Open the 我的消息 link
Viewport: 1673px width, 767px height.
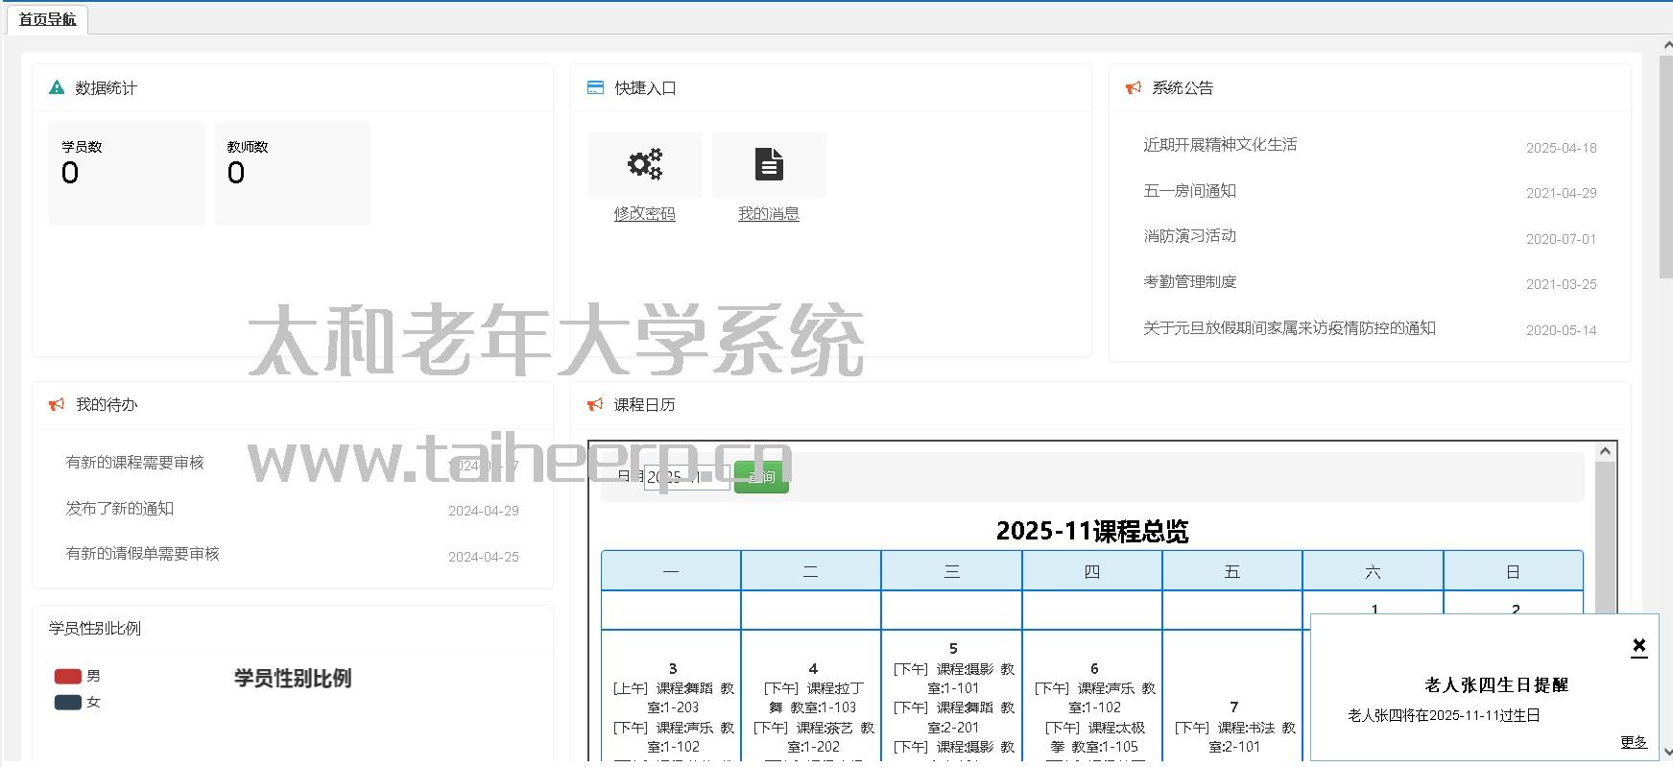pyautogui.click(x=769, y=214)
